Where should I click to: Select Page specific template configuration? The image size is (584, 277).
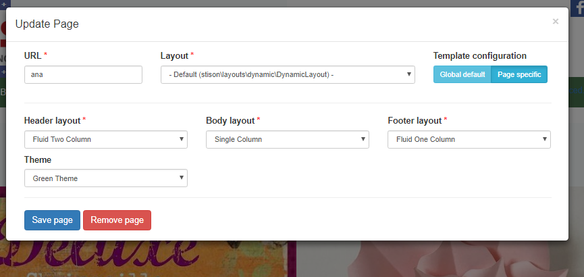[519, 74]
